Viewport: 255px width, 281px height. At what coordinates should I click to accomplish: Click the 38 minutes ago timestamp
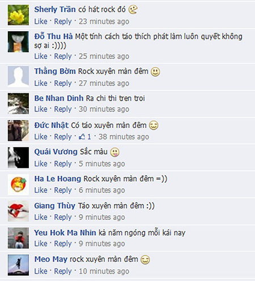[x=124, y=137]
